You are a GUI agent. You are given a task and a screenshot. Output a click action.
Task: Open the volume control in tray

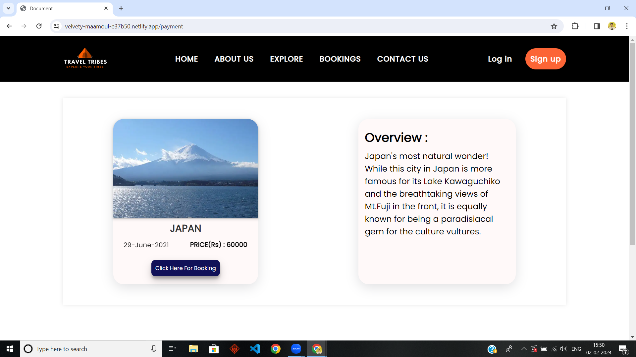pos(563,349)
